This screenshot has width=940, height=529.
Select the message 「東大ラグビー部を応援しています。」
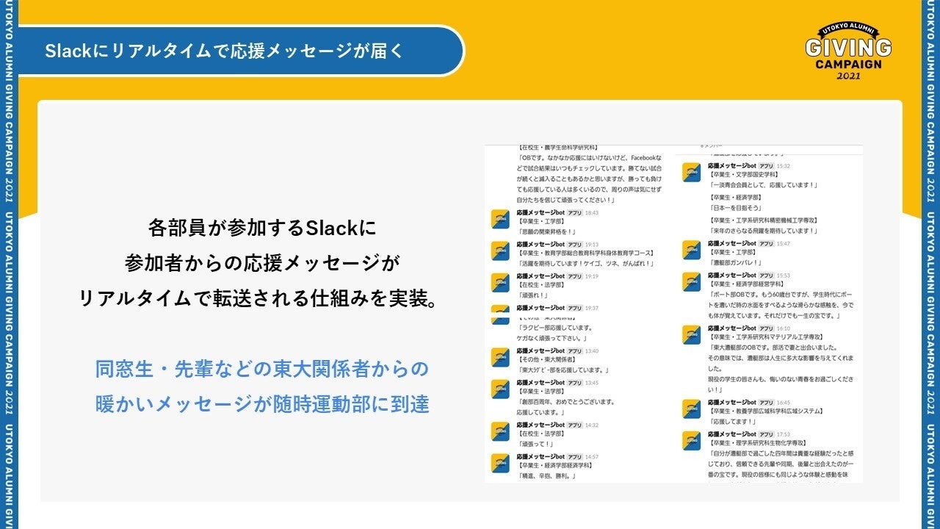pos(564,370)
